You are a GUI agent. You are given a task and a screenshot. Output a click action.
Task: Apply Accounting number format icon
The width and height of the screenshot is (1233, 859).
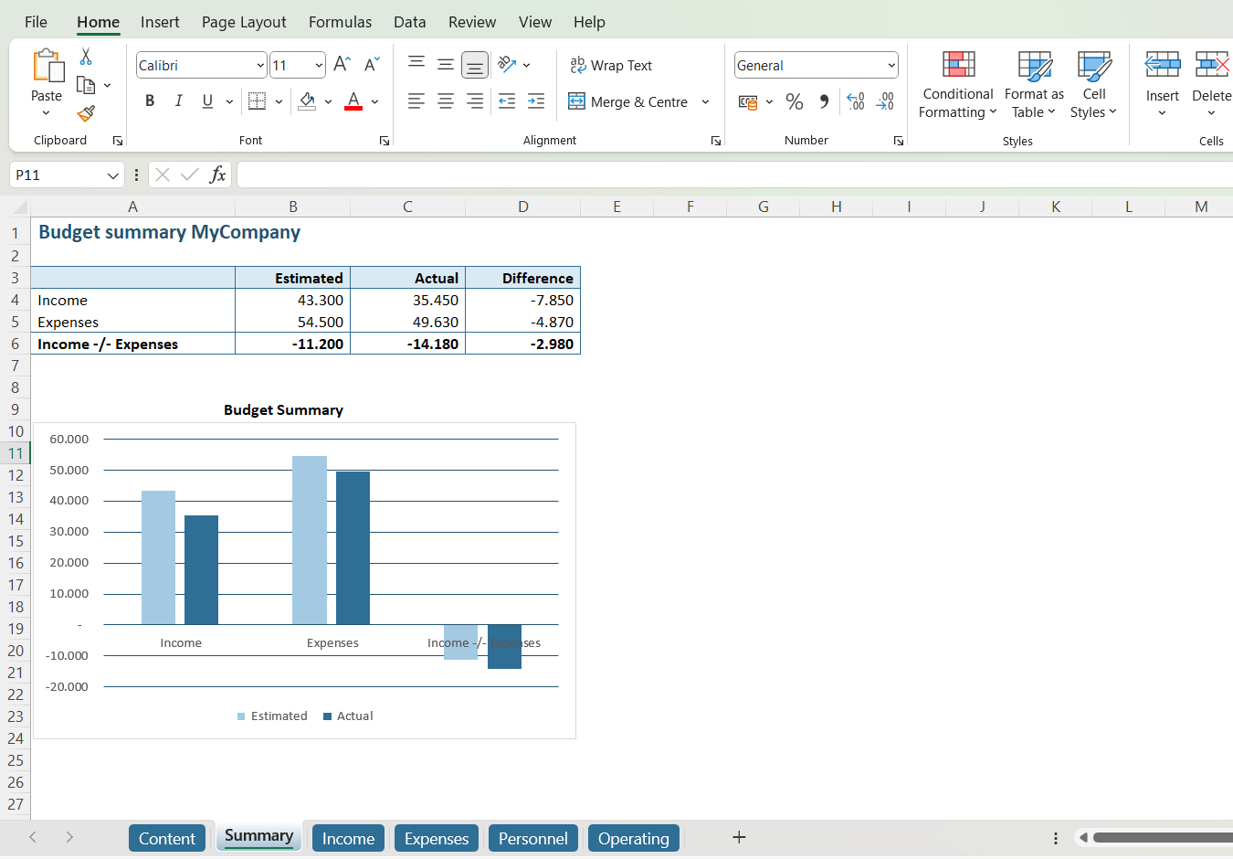[748, 101]
